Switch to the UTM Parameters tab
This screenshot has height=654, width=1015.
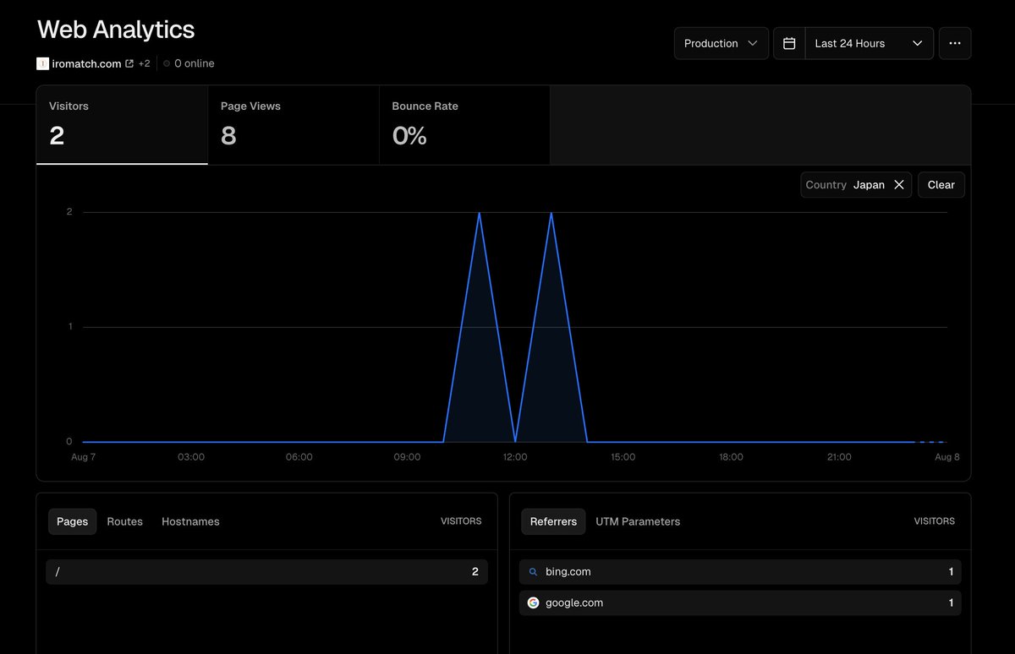click(638, 521)
